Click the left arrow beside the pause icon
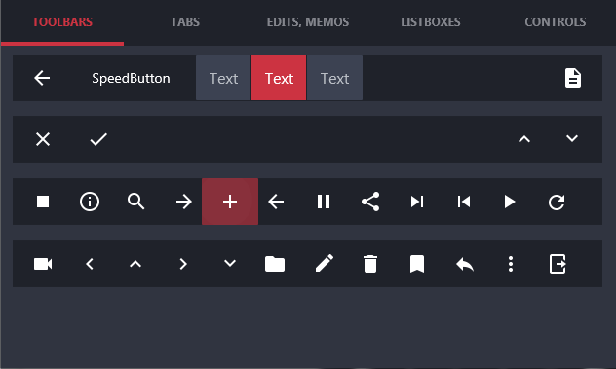 tap(276, 202)
